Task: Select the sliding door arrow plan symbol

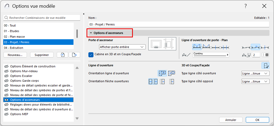Action: pos(255,47)
